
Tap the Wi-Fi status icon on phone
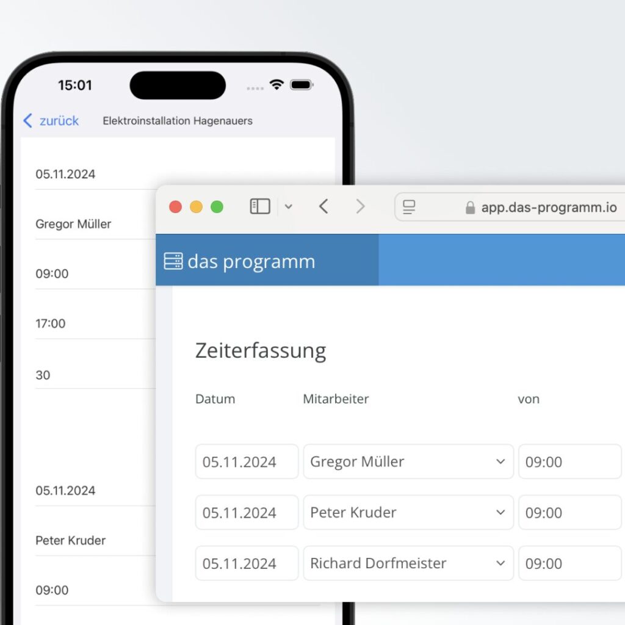coord(276,84)
